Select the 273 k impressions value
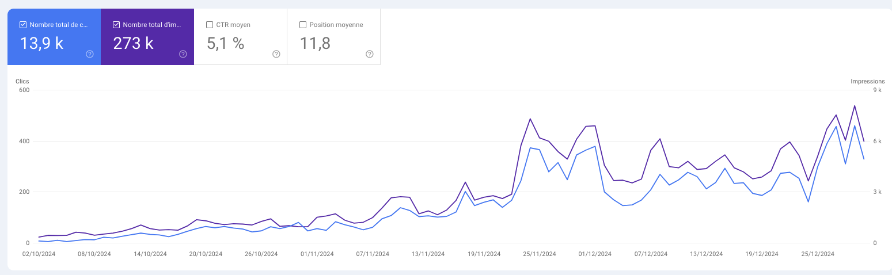Image resolution: width=892 pixels, height=275 pixels. pos(133,43)
